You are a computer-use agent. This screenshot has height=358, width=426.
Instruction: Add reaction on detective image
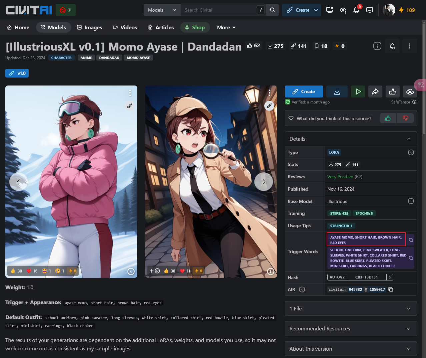point(155,271)
